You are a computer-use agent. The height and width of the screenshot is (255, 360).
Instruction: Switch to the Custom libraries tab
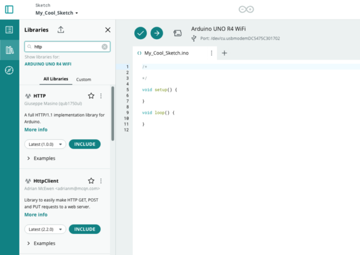(83, 79)
